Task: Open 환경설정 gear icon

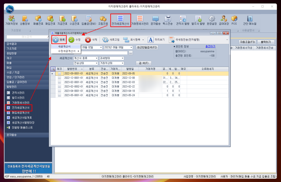Action: [212, 20]
